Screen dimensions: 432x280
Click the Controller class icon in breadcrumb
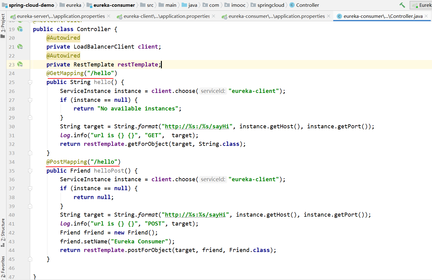coord(292,5)
